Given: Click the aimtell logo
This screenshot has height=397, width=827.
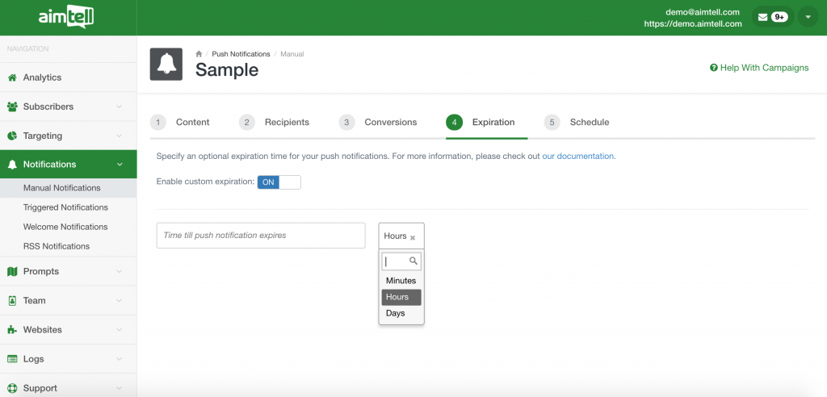Looking at the screenshot, I should coord(66,16).
